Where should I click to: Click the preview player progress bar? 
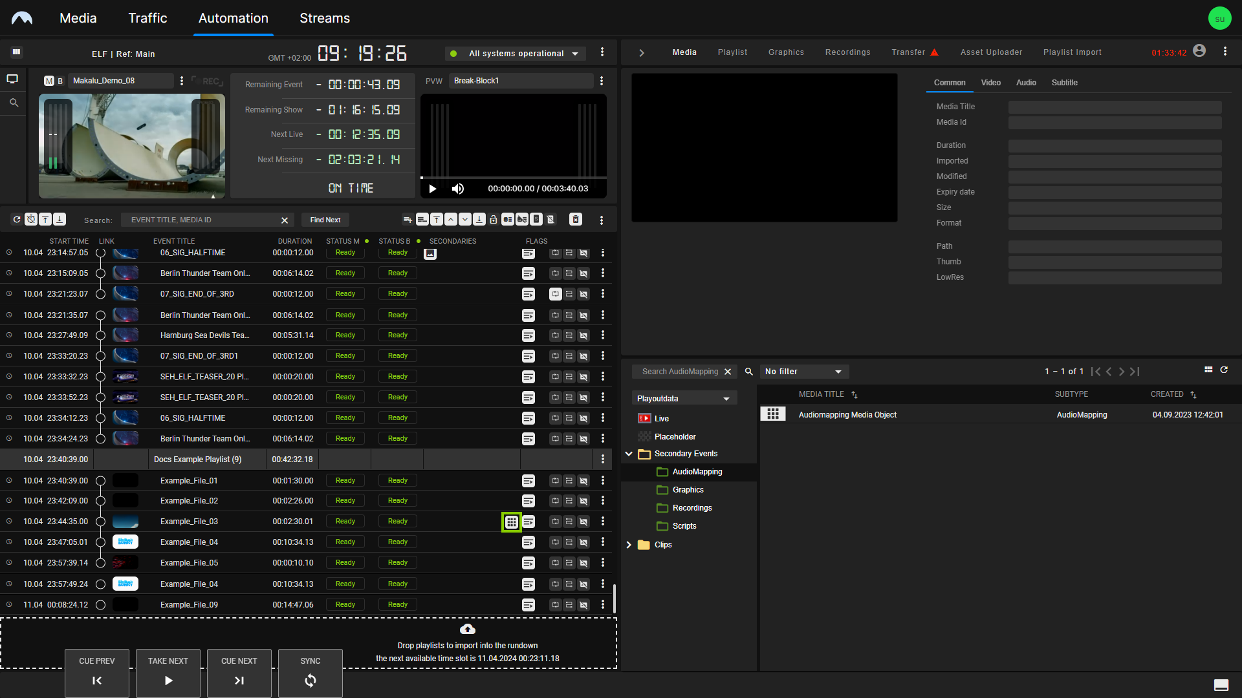(513, 177)
